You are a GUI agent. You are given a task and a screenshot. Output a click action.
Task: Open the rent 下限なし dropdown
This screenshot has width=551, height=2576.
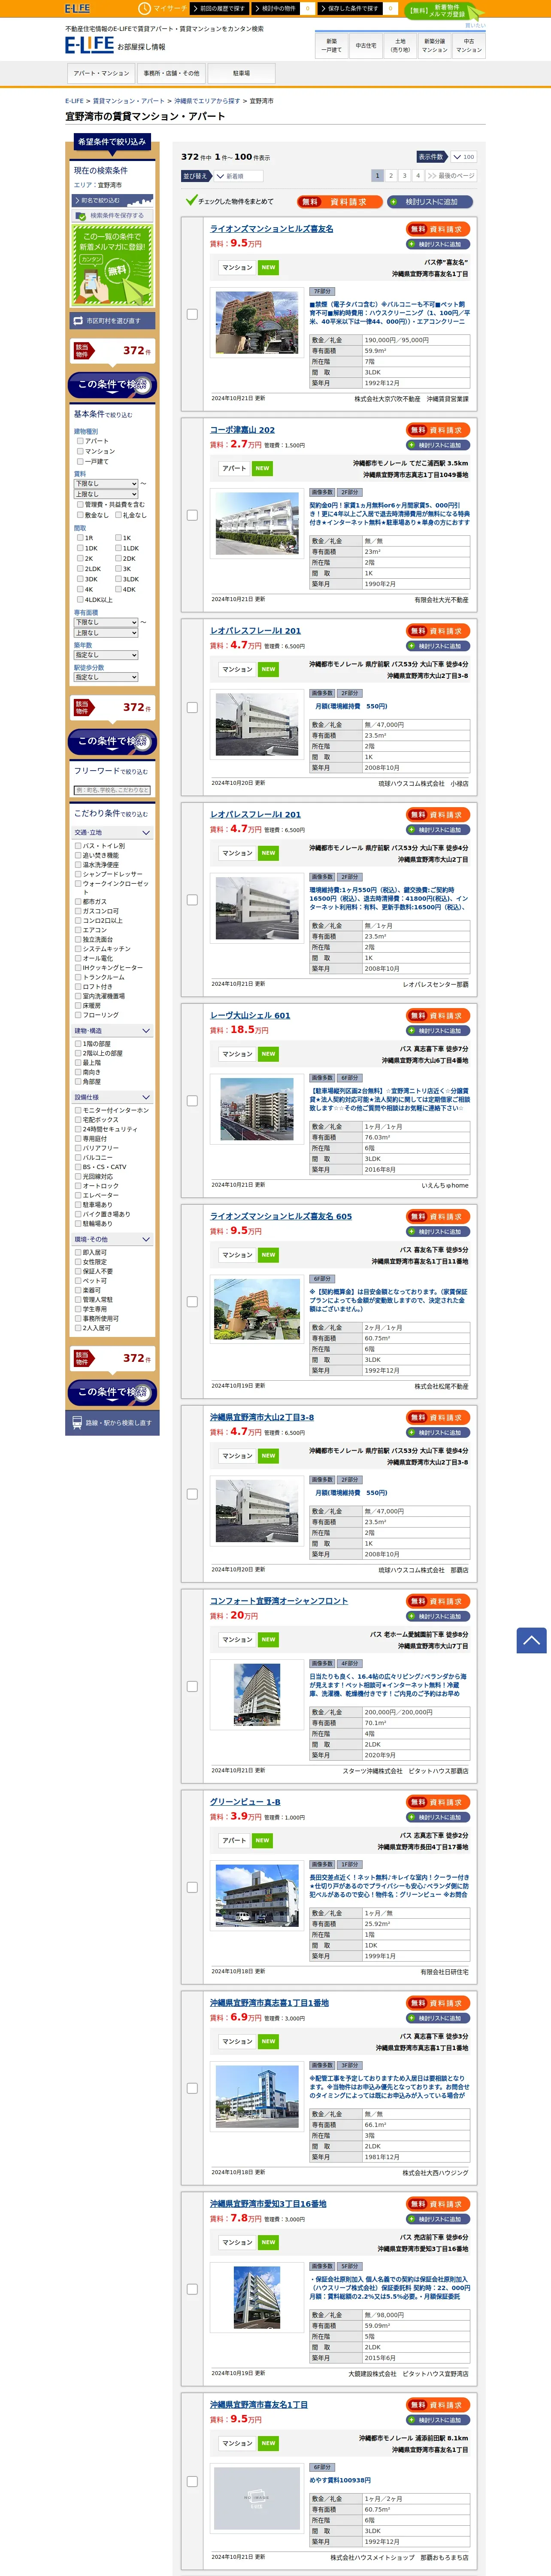[x=106, y=484]
